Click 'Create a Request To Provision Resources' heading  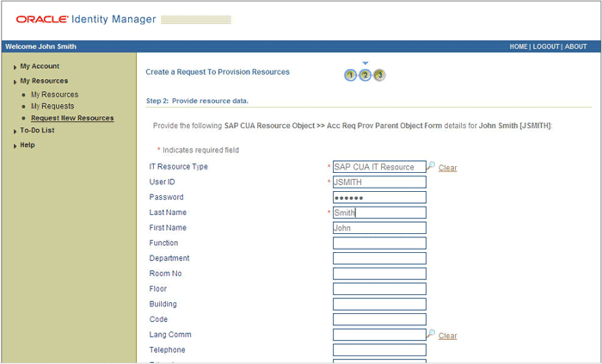[x=218, y=71]
